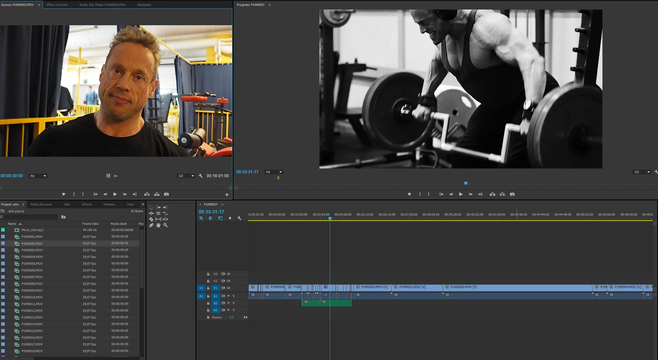The image size is (658, 360).
Task: Select the Pen tool
Action: coord(151,225)
